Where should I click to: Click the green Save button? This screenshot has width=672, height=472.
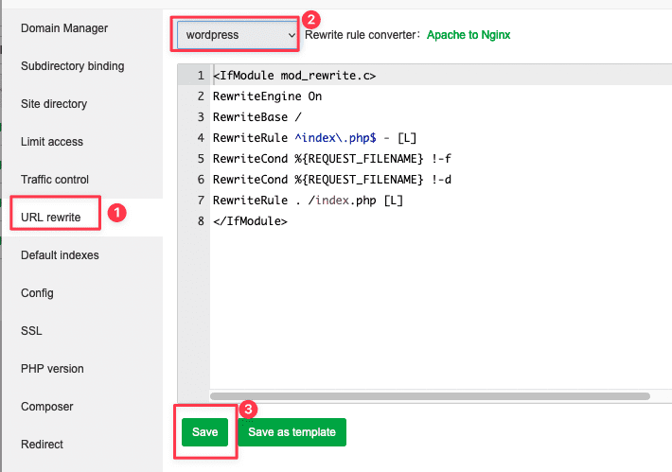click(204, 431)
